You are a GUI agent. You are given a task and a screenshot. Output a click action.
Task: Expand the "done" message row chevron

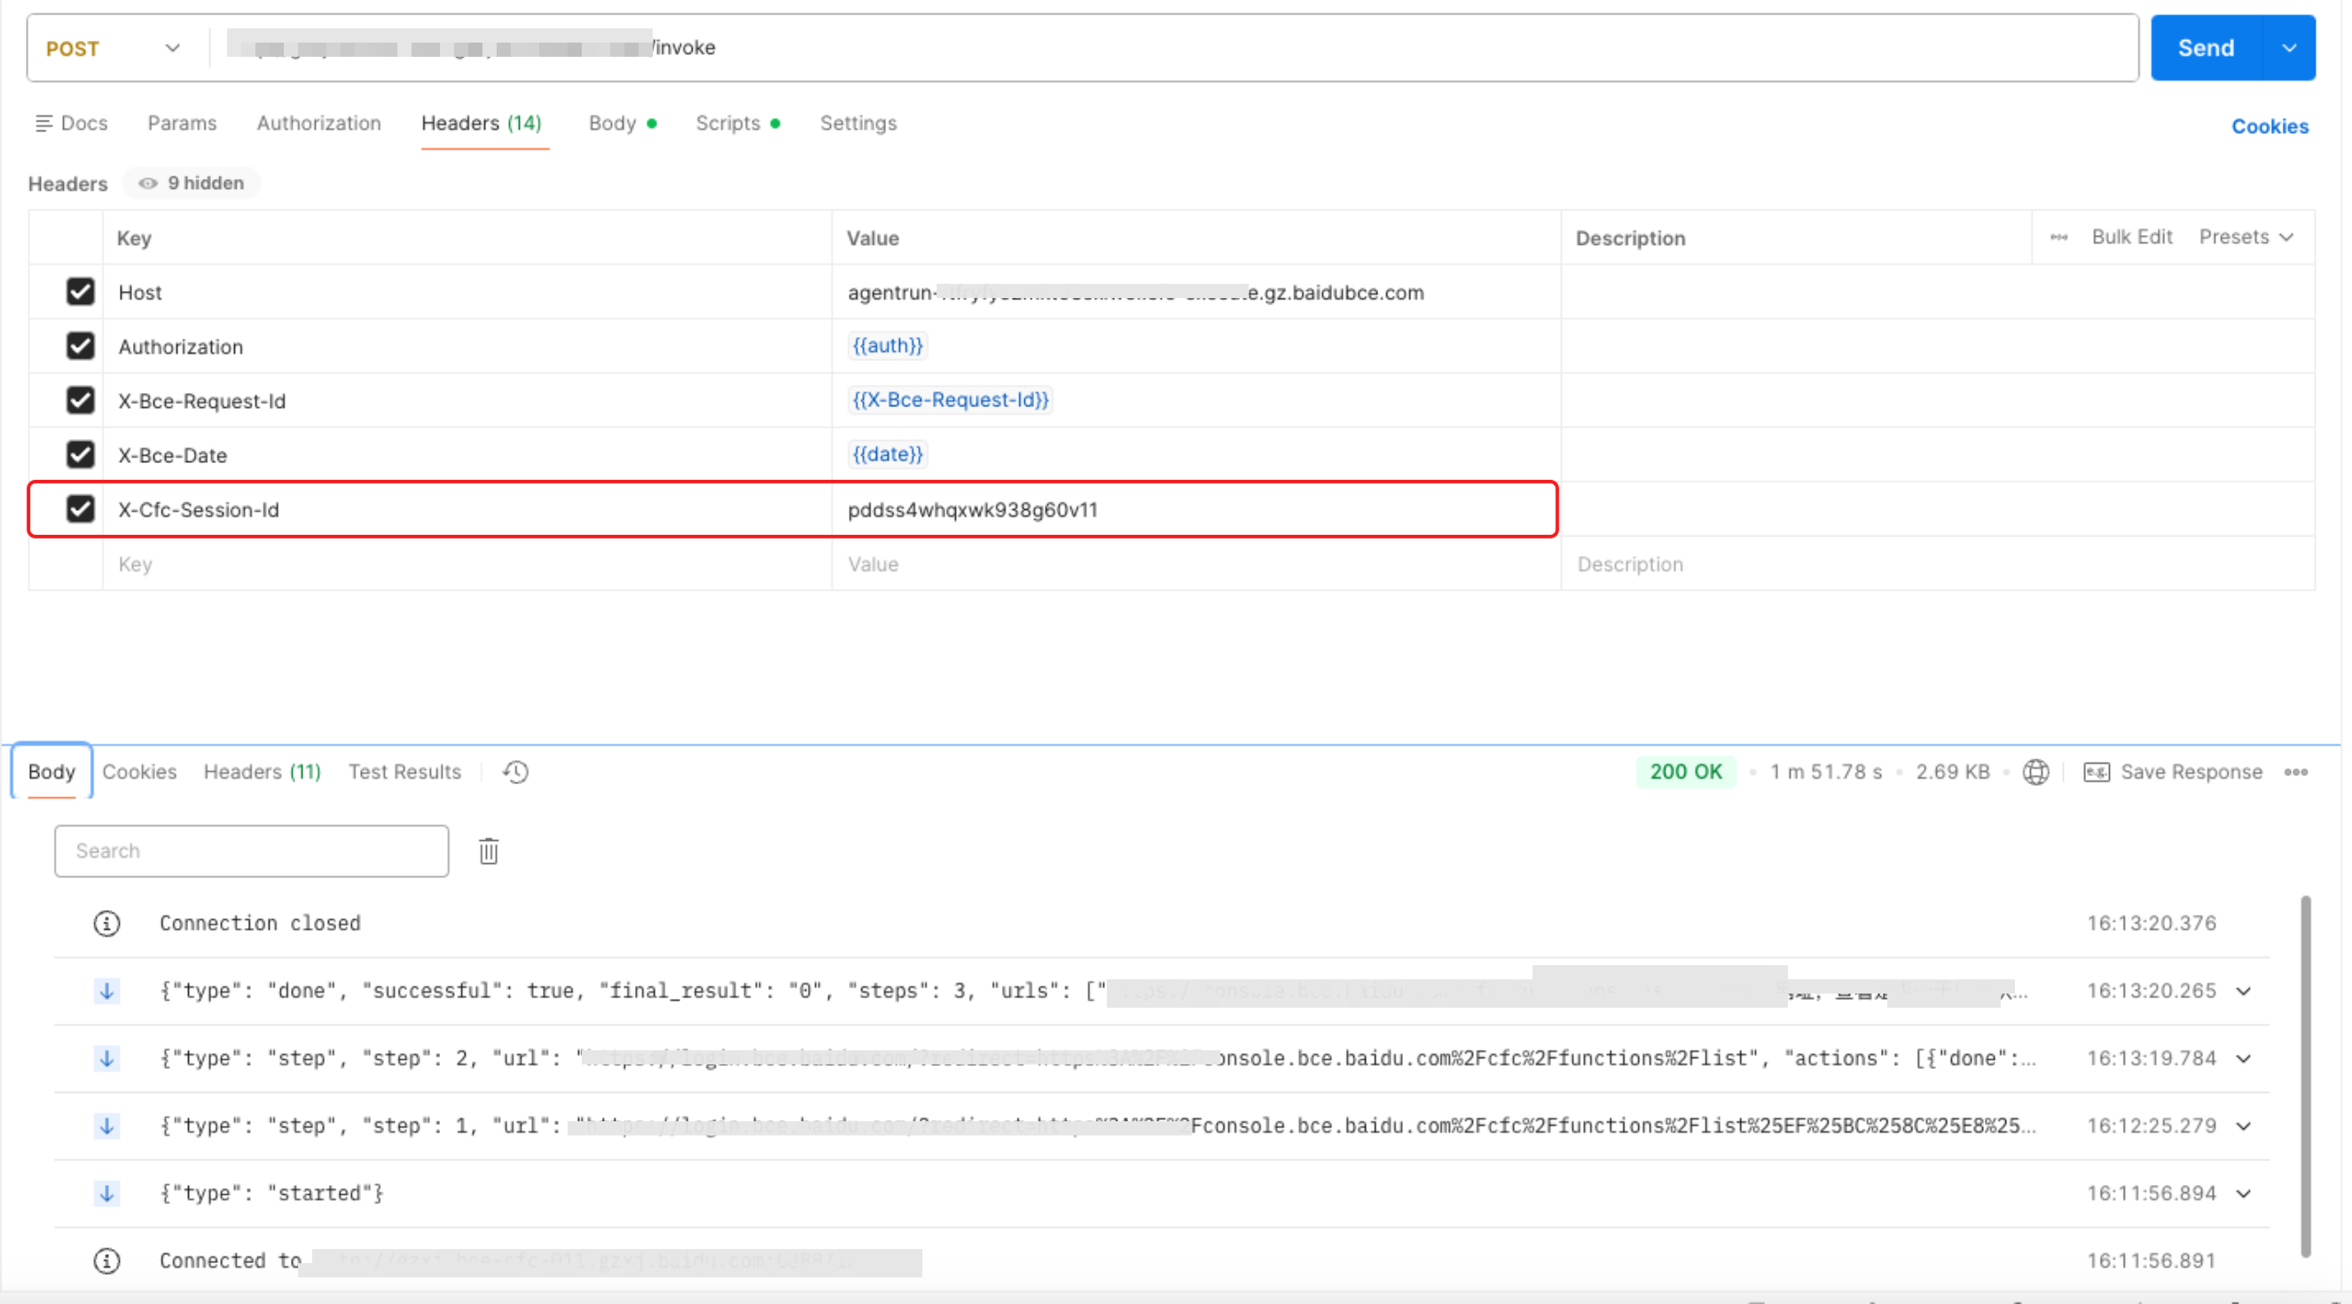[x=2243, y=991]
